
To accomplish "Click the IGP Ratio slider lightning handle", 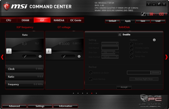I will (9, 51).
